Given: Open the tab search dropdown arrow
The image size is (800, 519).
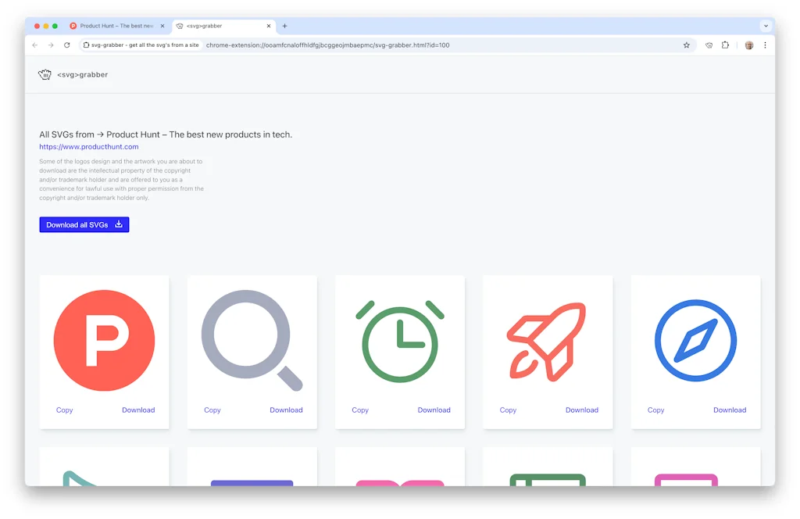Looking at the screenshot, I should pos(766,25).
